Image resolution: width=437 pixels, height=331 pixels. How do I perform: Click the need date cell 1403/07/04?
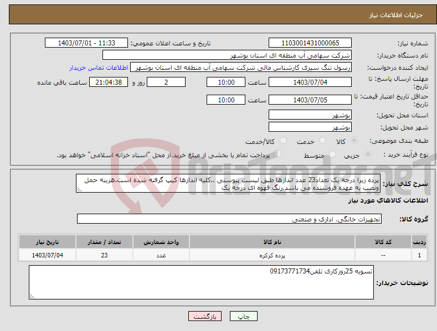click(x=47, y=255)
